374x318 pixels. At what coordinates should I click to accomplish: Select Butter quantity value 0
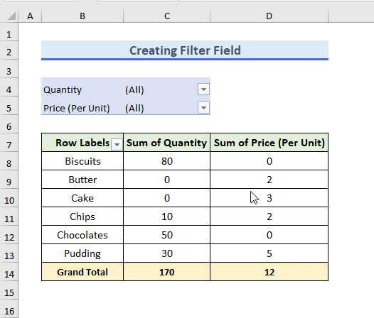tap(166, 180)
